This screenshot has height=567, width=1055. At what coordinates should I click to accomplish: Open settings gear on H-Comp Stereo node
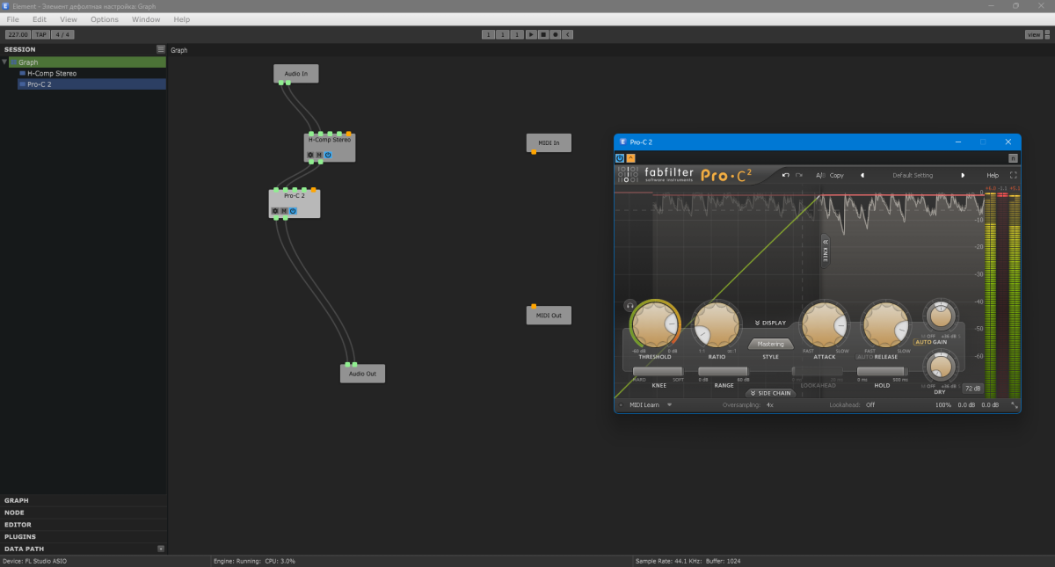310,155
